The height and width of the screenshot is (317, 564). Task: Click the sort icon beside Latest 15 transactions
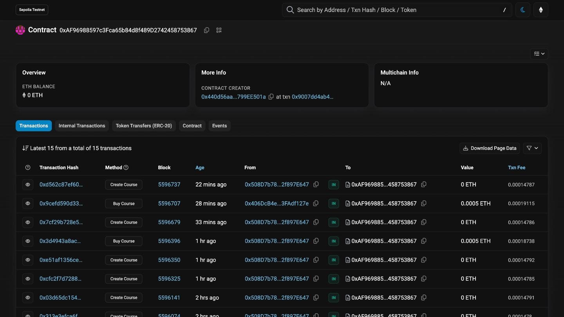(x=25, y=148)
